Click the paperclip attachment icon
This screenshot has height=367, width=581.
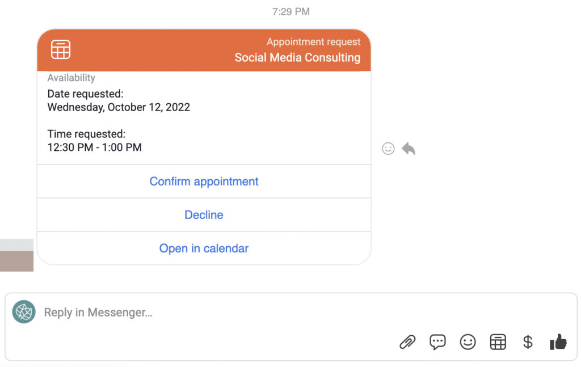pos(407,341)
